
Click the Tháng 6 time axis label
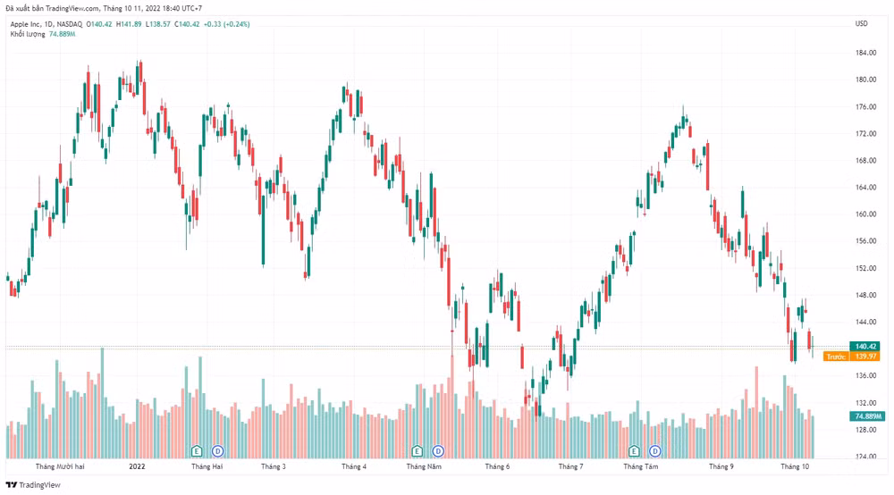497,466
